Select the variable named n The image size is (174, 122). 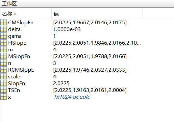click(x=10, y=63)
